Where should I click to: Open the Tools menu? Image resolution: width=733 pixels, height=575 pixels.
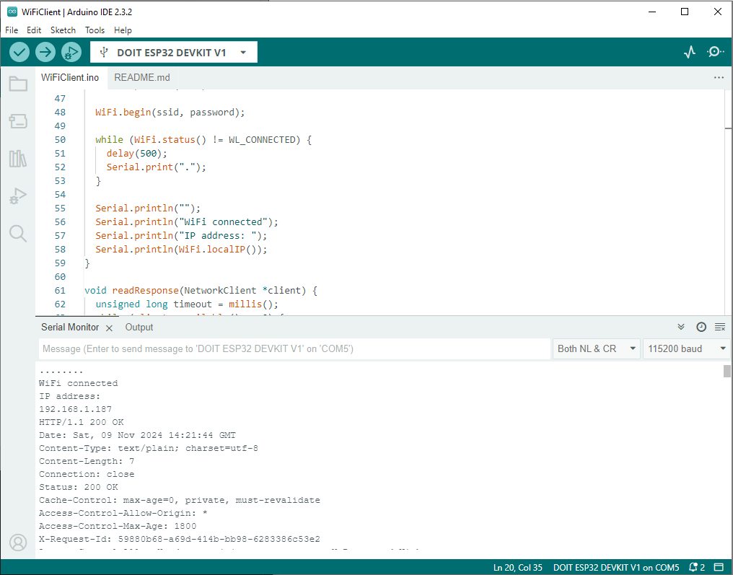95,30
